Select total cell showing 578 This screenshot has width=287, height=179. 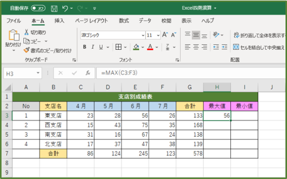coord(190,153)
